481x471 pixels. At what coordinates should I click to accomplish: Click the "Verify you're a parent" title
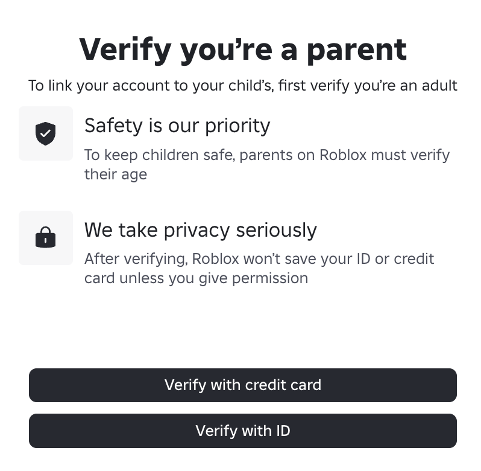[x=243, y=50]
